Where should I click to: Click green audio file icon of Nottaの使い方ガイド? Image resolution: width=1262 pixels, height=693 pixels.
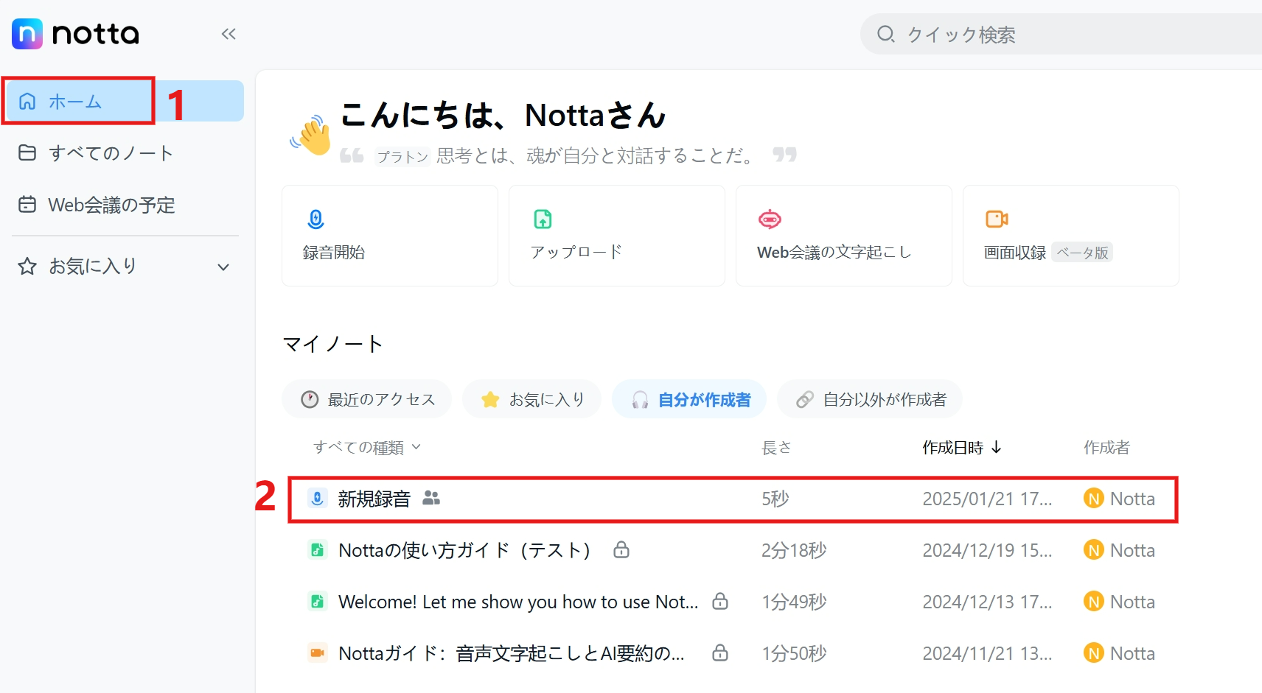pyautogui.click(x=317, y=550)
